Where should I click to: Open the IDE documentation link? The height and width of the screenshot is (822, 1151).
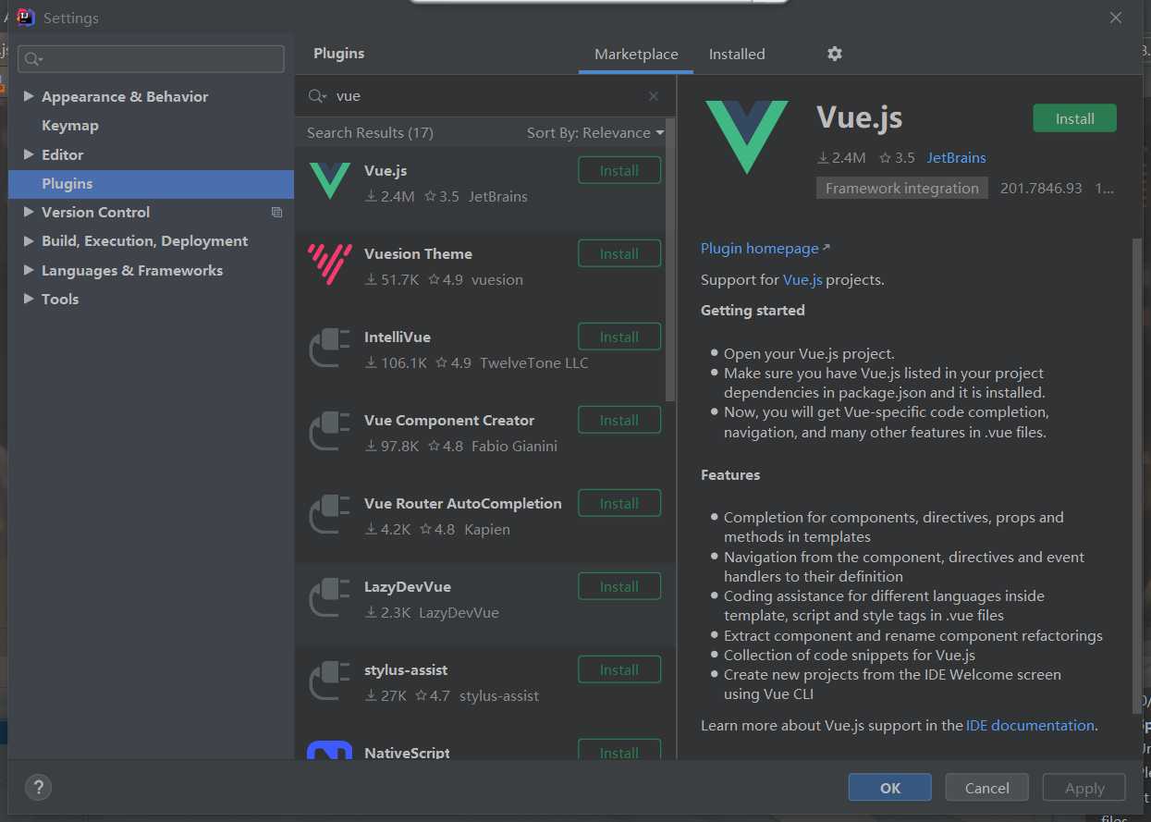point(1030,726)
